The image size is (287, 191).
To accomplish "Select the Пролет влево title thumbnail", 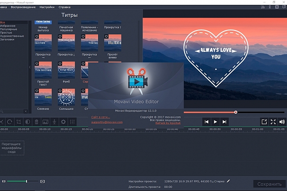I will (113, 43).
